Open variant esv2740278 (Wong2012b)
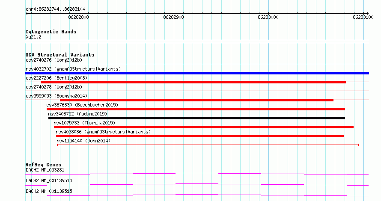The image size is (381, 201). pyautogui.click(x=54, y=87)
